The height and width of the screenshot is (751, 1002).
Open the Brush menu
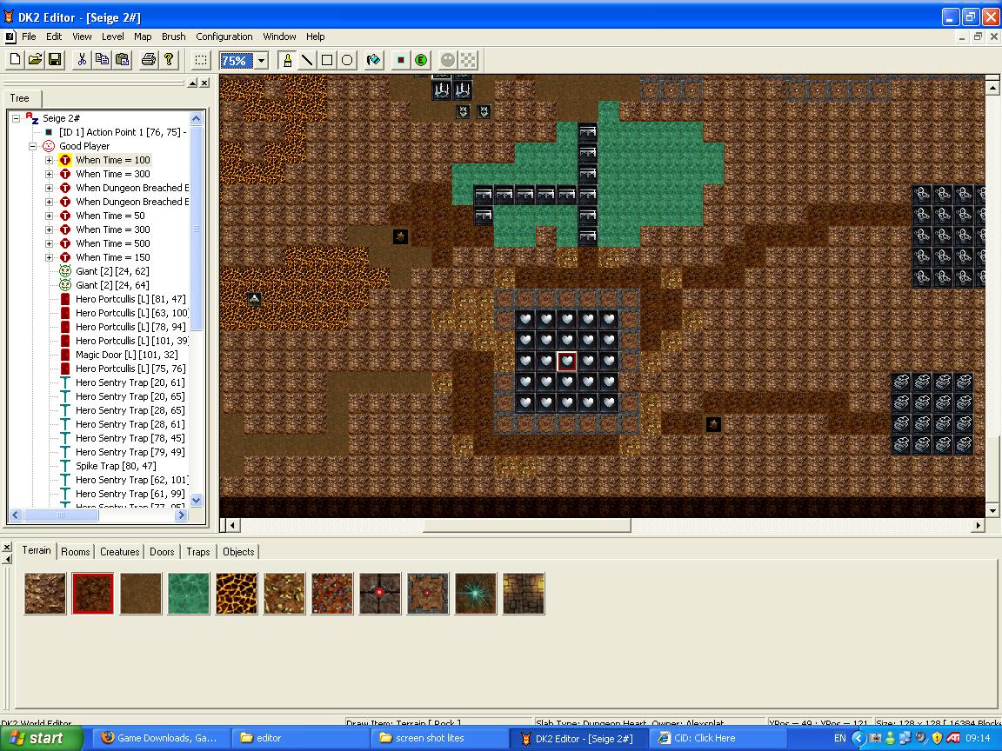point(173,37)
